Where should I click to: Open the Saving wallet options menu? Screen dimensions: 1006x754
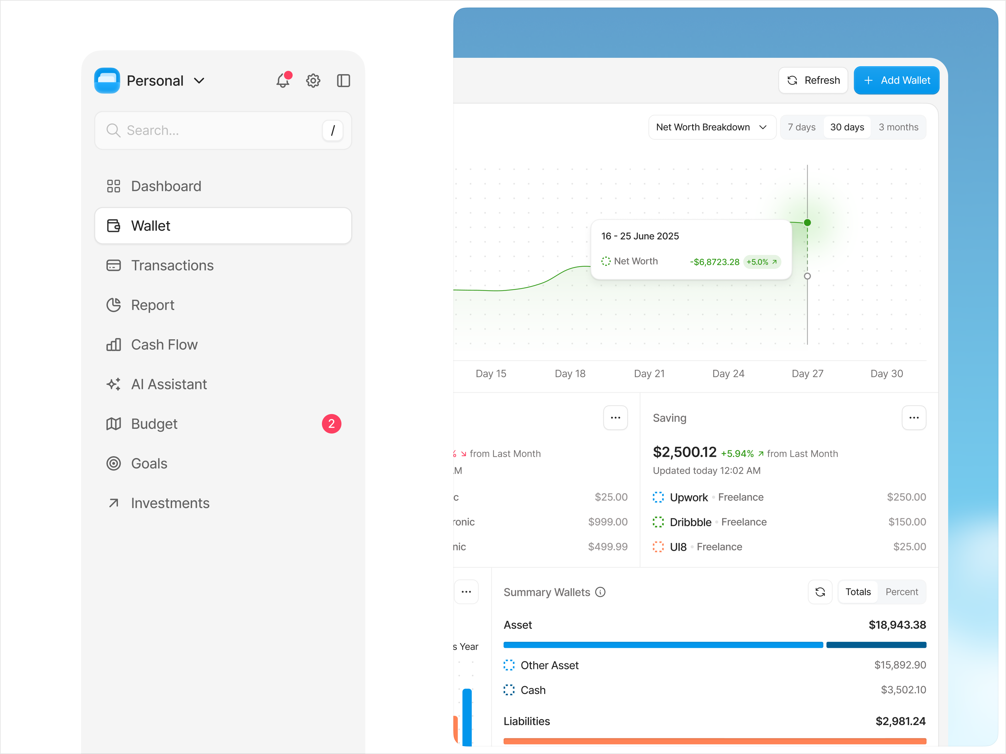coord(914,418)
